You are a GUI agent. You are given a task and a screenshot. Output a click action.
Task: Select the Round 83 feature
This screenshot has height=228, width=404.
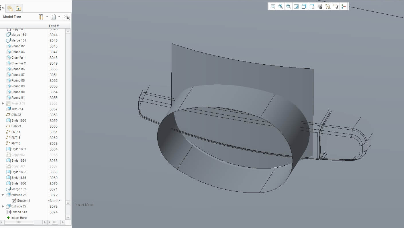point(18,52)
